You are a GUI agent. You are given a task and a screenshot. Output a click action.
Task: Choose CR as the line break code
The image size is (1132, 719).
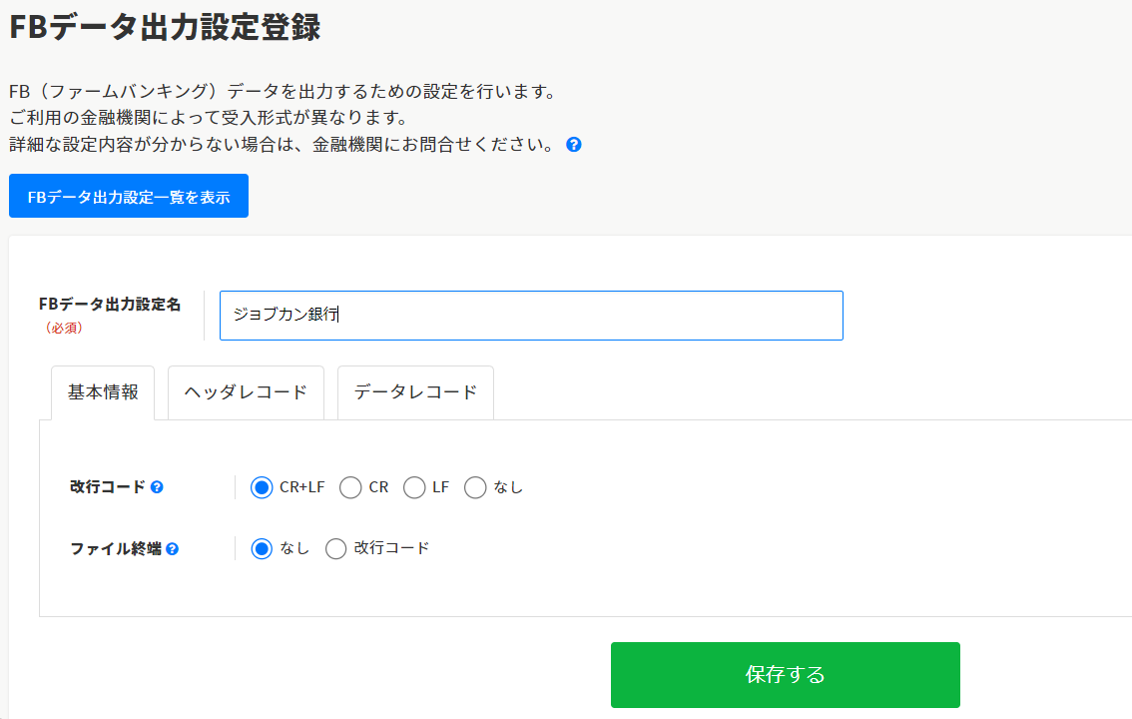coord(350,487)
